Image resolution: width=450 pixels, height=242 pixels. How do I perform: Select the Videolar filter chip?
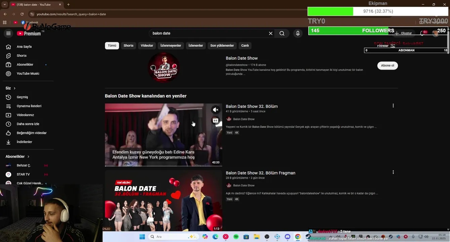click(147, 45)
